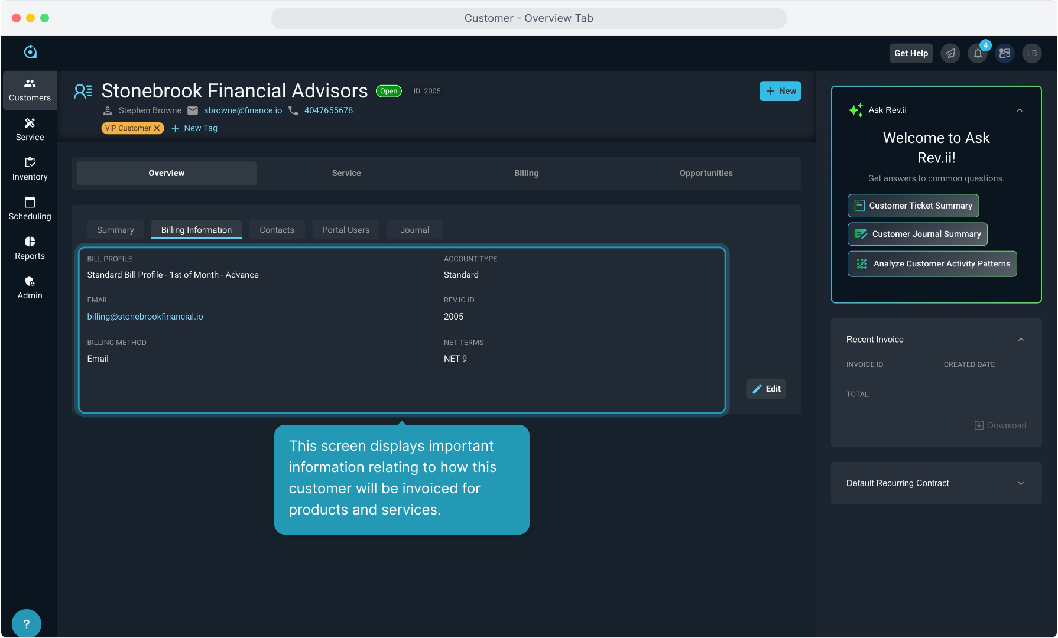Collapse the Ask Rev.ii panel

coord(1020,110)
